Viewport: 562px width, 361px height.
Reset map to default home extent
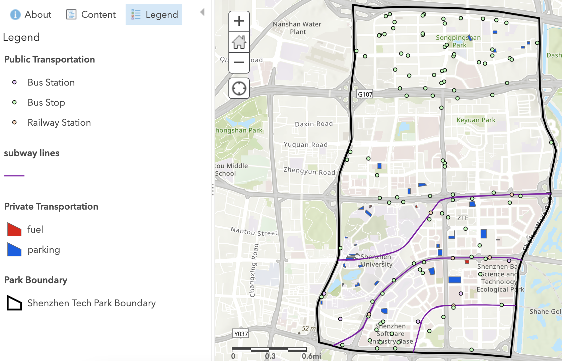tap(239, 42)
